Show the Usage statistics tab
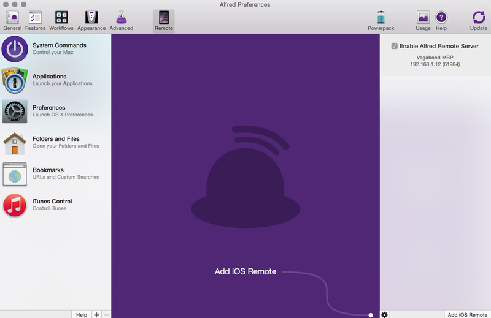491x318 pixels. pos(423,21)
